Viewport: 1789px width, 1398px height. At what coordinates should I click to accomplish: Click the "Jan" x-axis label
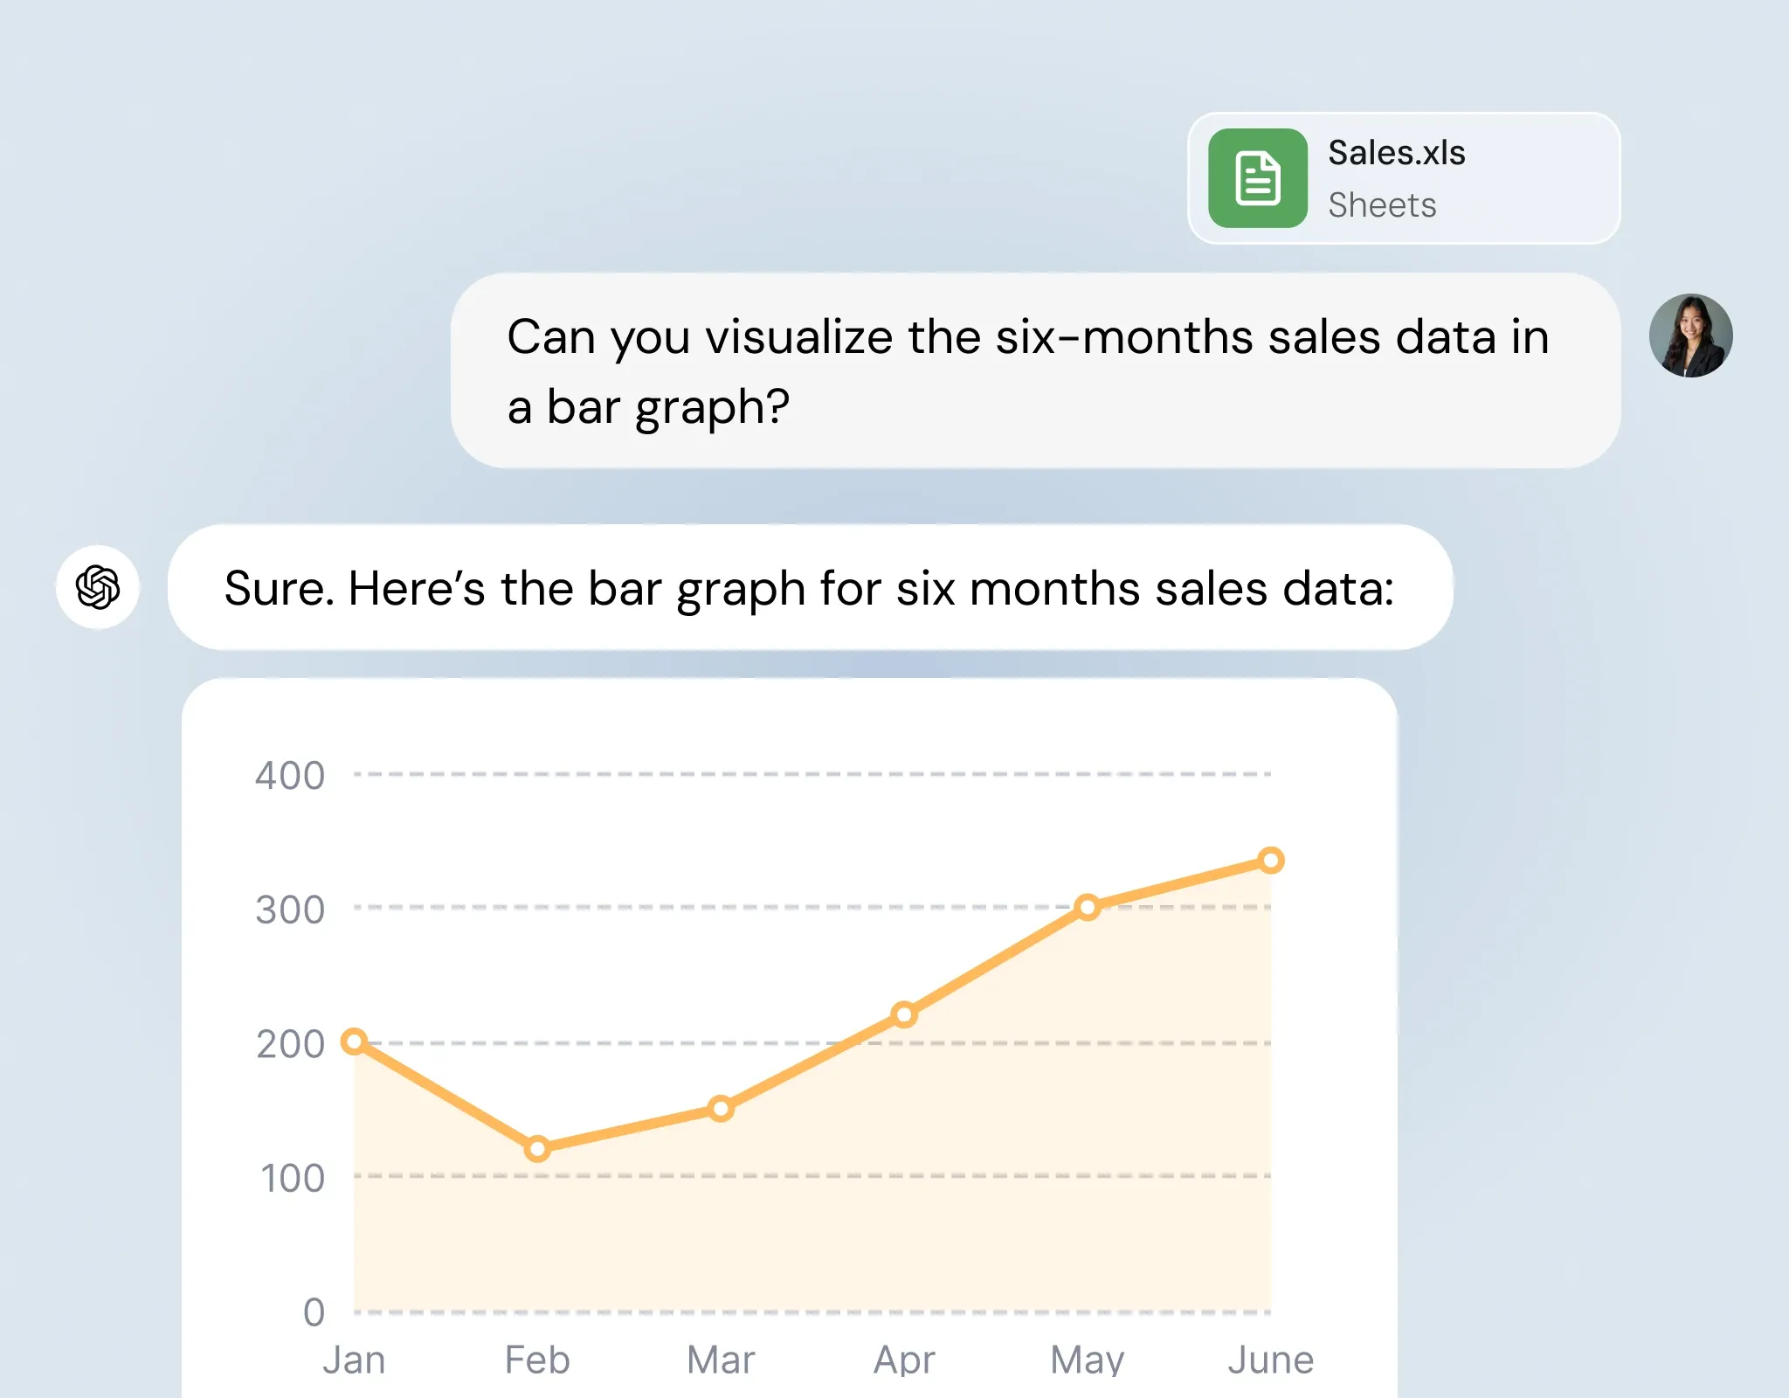[x=354, y=1360]
